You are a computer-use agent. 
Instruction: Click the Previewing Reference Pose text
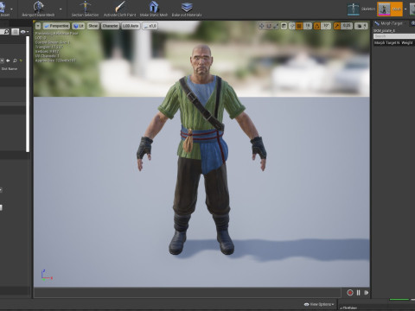(56, 34)
